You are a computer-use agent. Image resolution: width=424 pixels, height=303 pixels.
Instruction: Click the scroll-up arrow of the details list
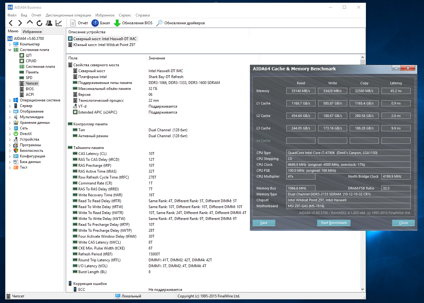point(362,58)
